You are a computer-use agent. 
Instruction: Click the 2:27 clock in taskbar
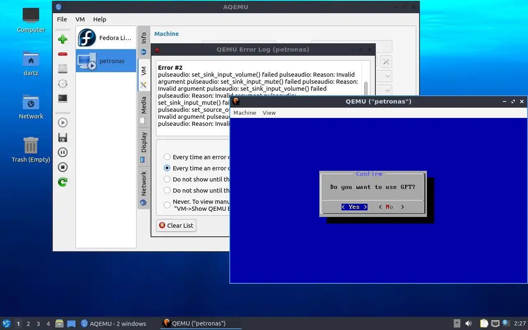tap(520, 323)
